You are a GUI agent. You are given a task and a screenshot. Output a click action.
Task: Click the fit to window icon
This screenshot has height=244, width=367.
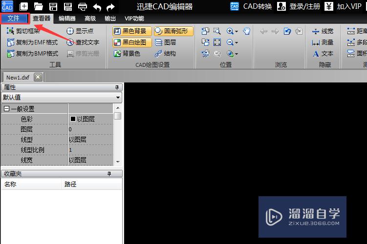217,42
